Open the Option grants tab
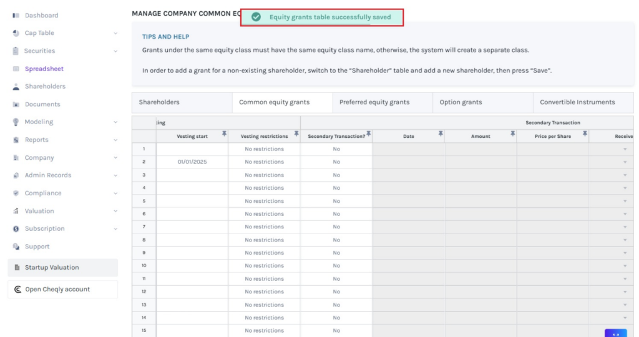Image resolution: width=639 pixels, height=337 pixels. [x=461, y=102]
